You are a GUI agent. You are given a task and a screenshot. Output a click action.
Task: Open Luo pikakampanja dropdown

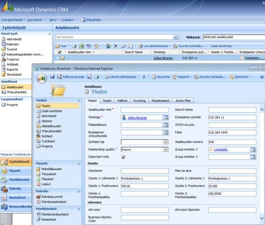[155, 46]
